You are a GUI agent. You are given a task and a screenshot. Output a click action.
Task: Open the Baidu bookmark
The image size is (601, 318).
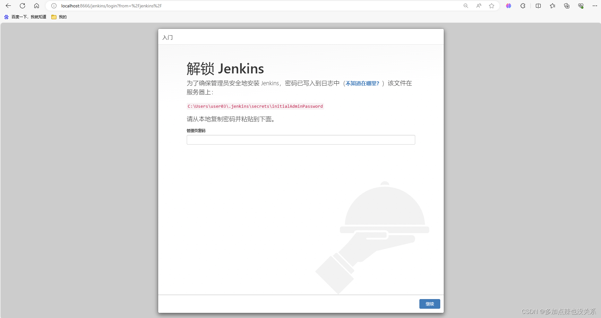(x=25, y=17)
